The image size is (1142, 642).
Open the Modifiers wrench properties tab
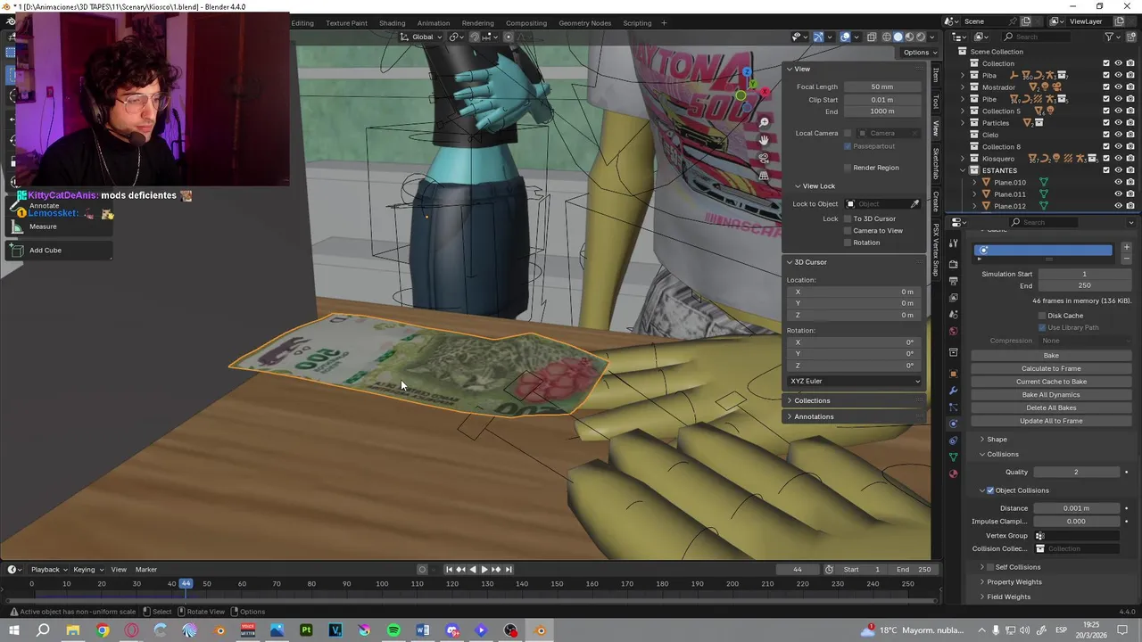(953, 391)
